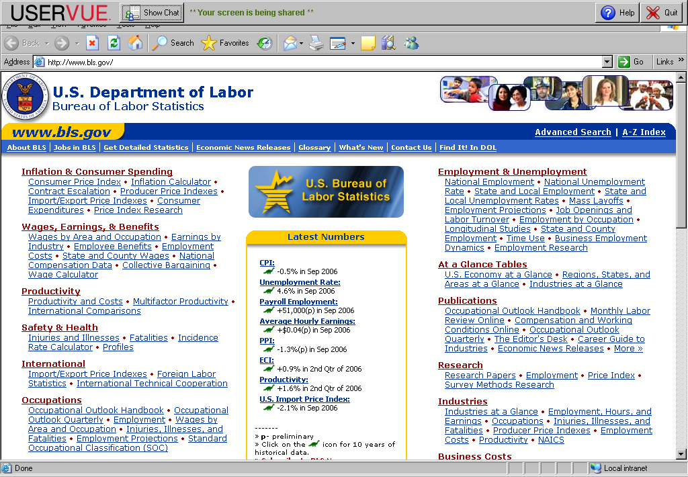Click the Search magnifier toolbar button
Image resolution: width=688 pixels, height=477 pixels.
[x=174, y=43]
